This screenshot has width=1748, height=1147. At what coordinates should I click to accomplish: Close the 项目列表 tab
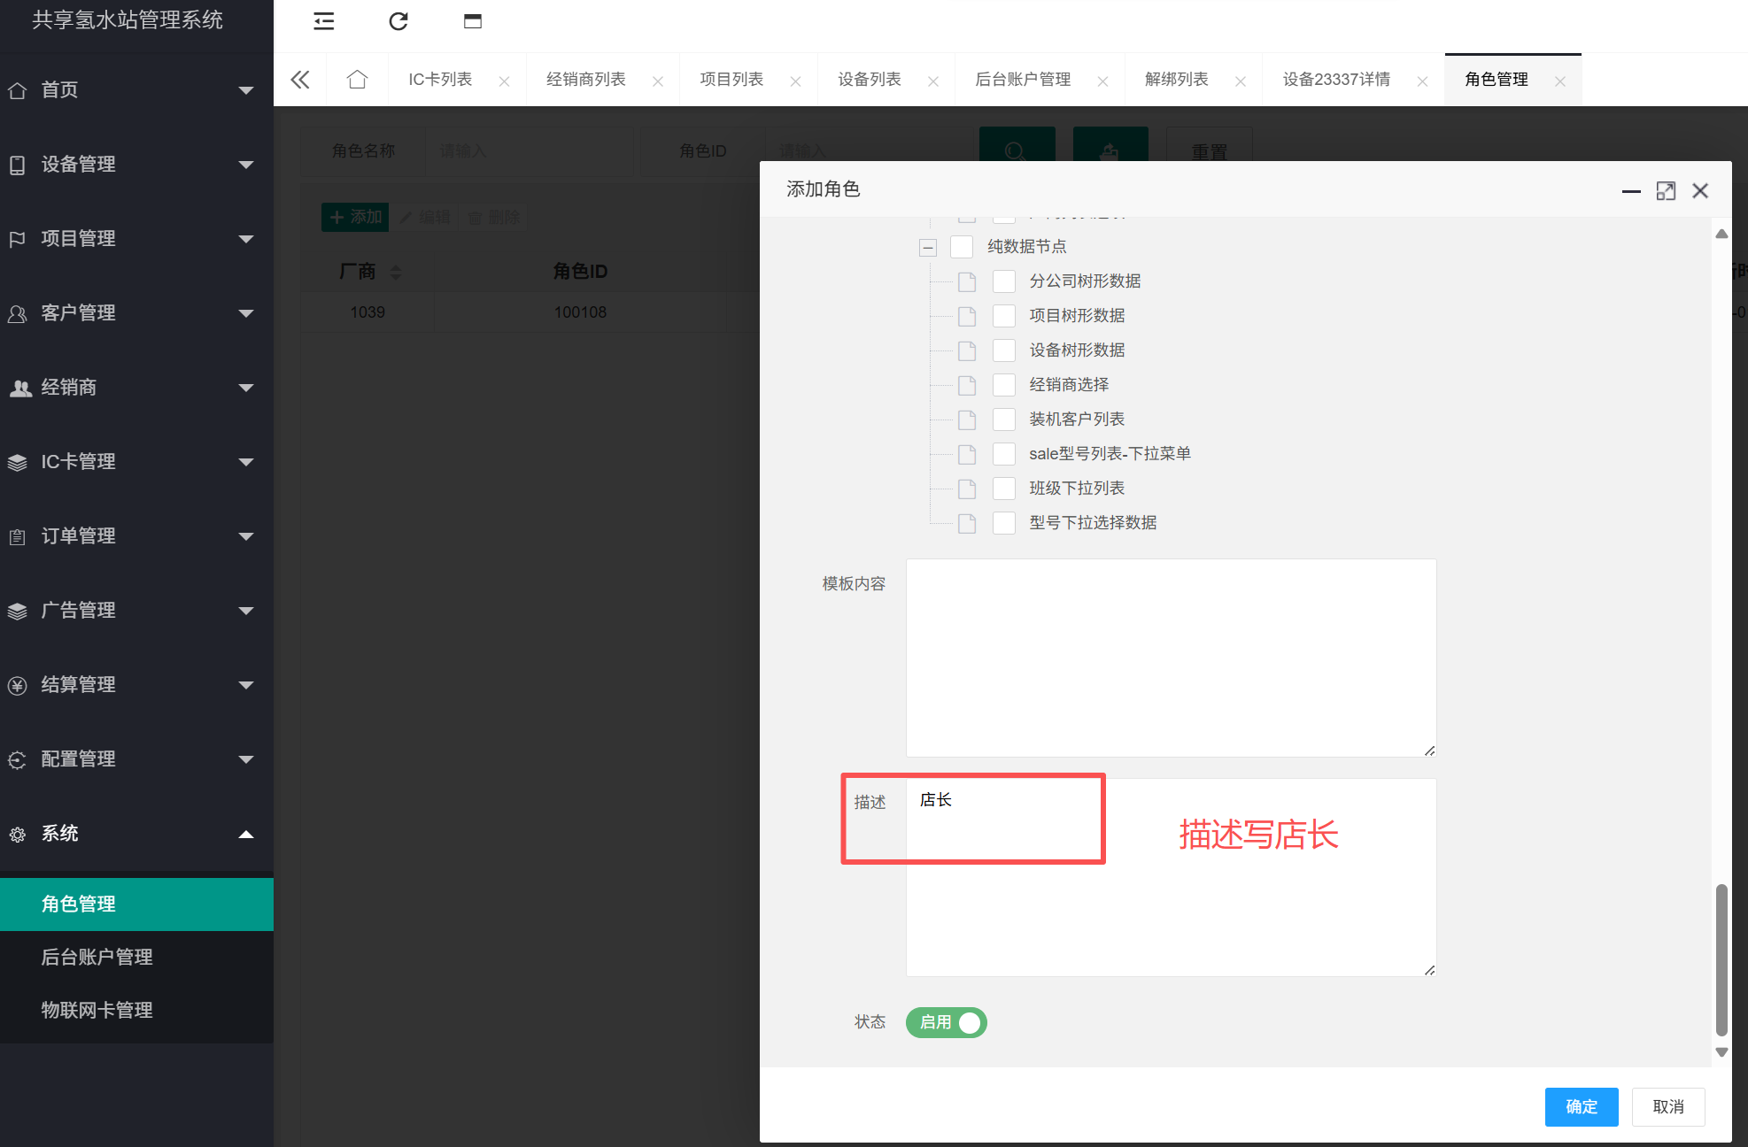coord(795,81)
